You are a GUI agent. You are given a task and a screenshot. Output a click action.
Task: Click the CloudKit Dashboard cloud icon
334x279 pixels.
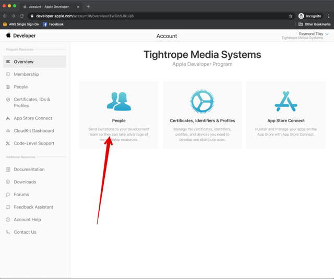[8, 131]
